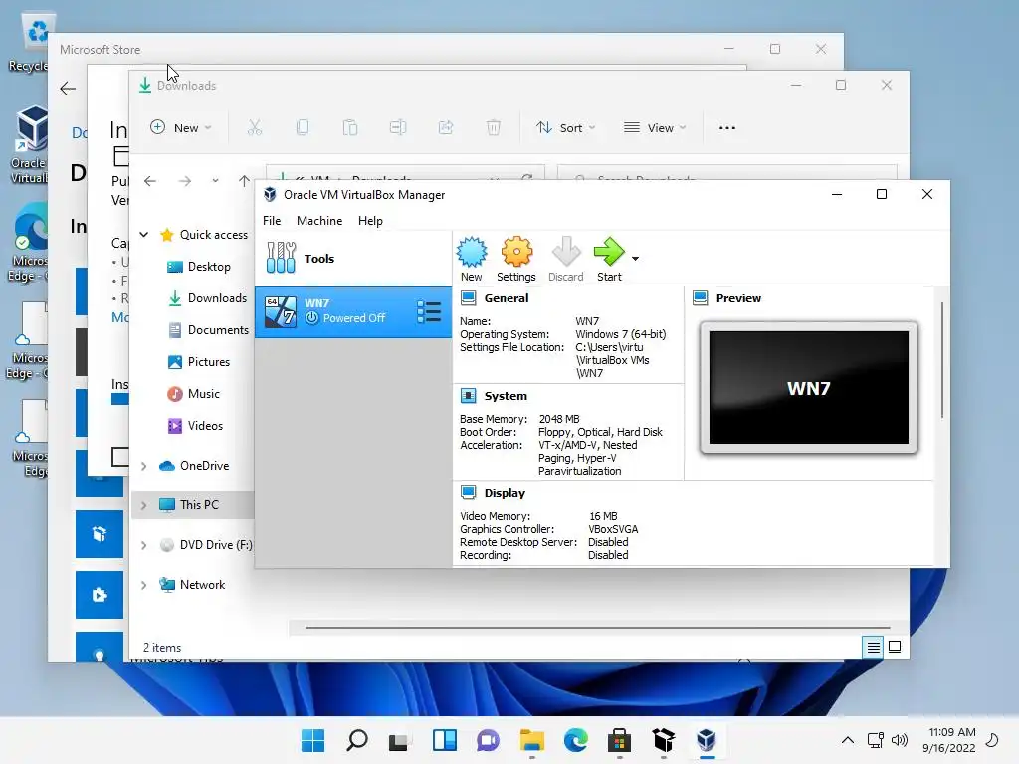Select the WN7 machine entry
This screenshot has height=764, width=1019.
(x=353, y=311)
